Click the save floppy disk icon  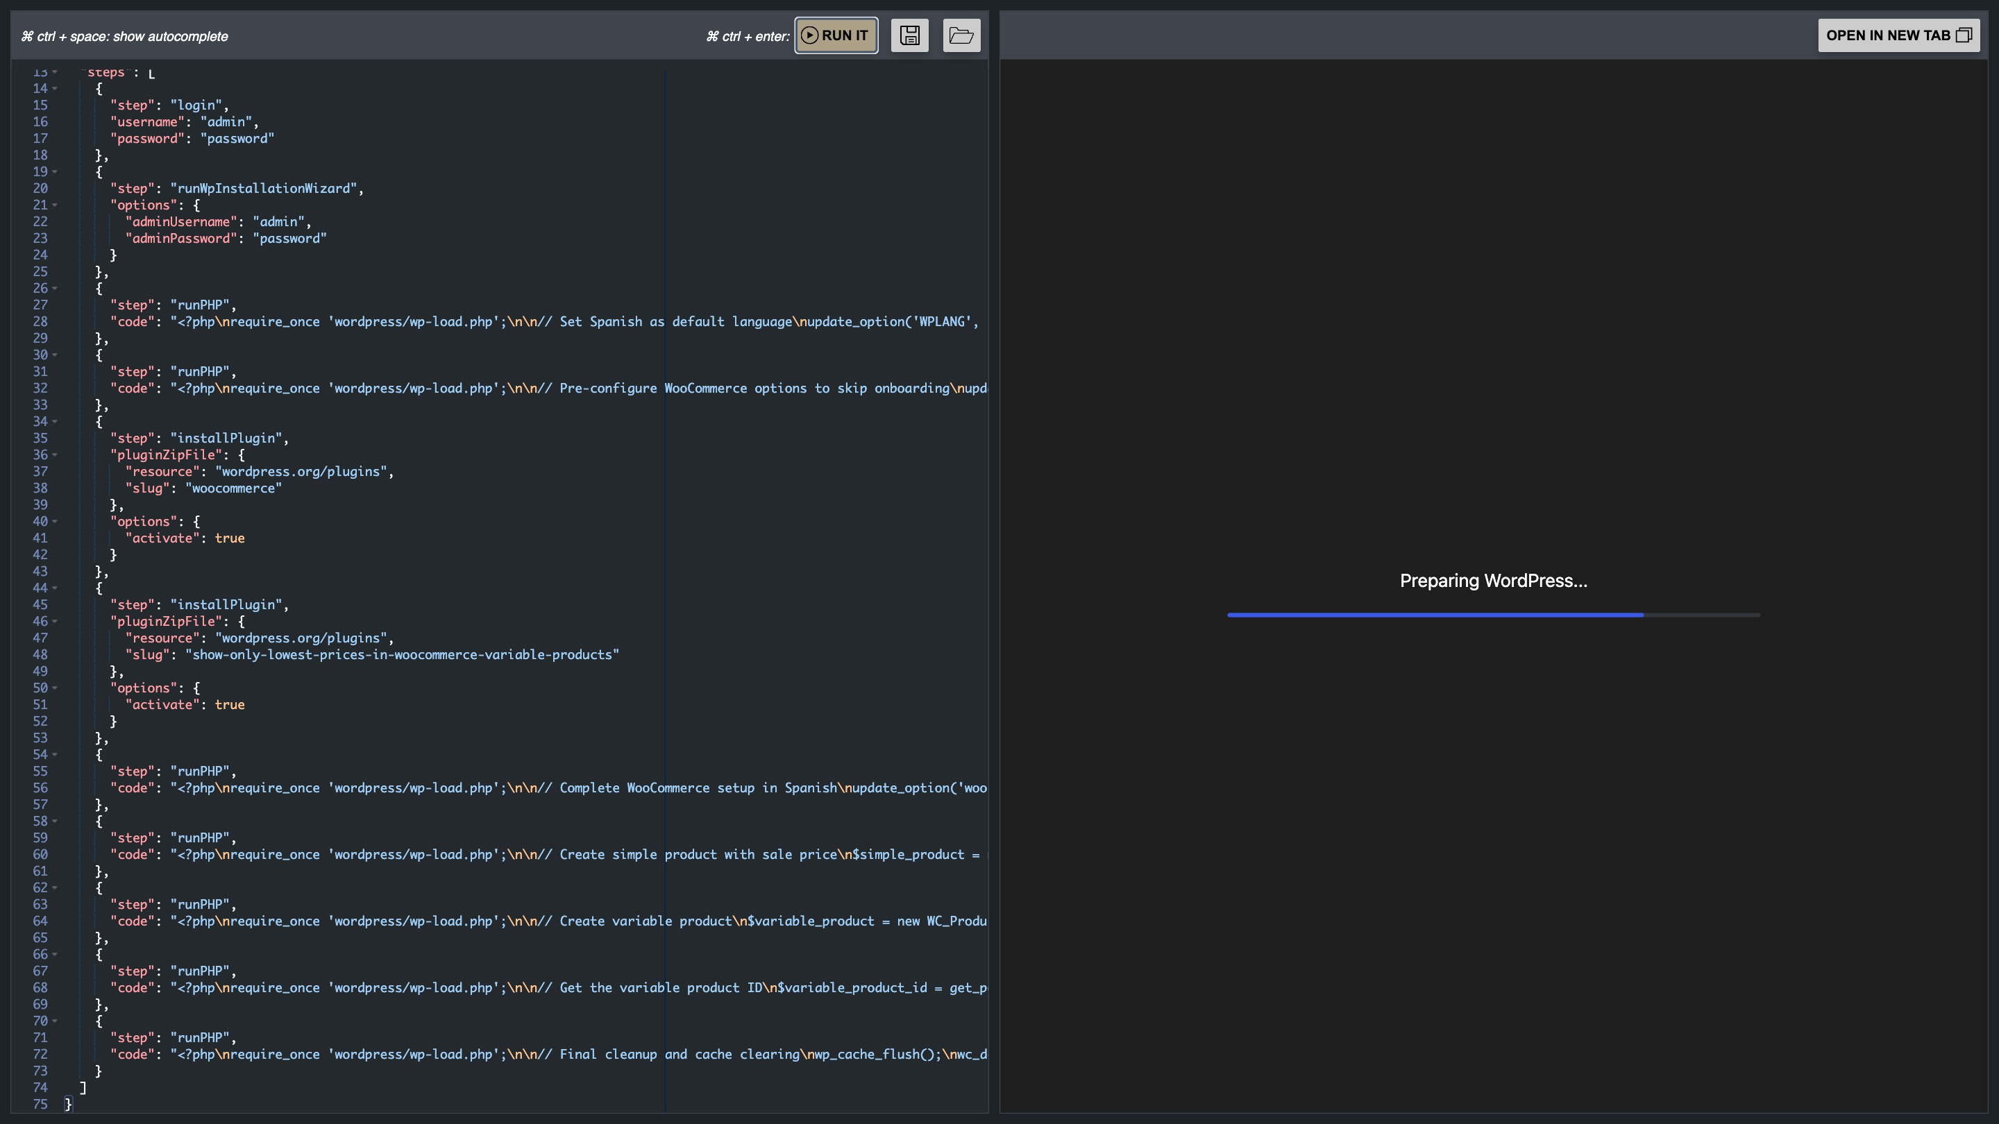pos(909,35)
